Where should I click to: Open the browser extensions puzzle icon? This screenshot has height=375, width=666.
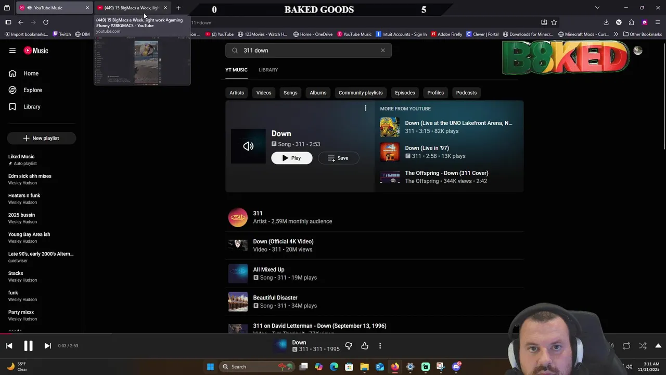(x=632, y=22)
